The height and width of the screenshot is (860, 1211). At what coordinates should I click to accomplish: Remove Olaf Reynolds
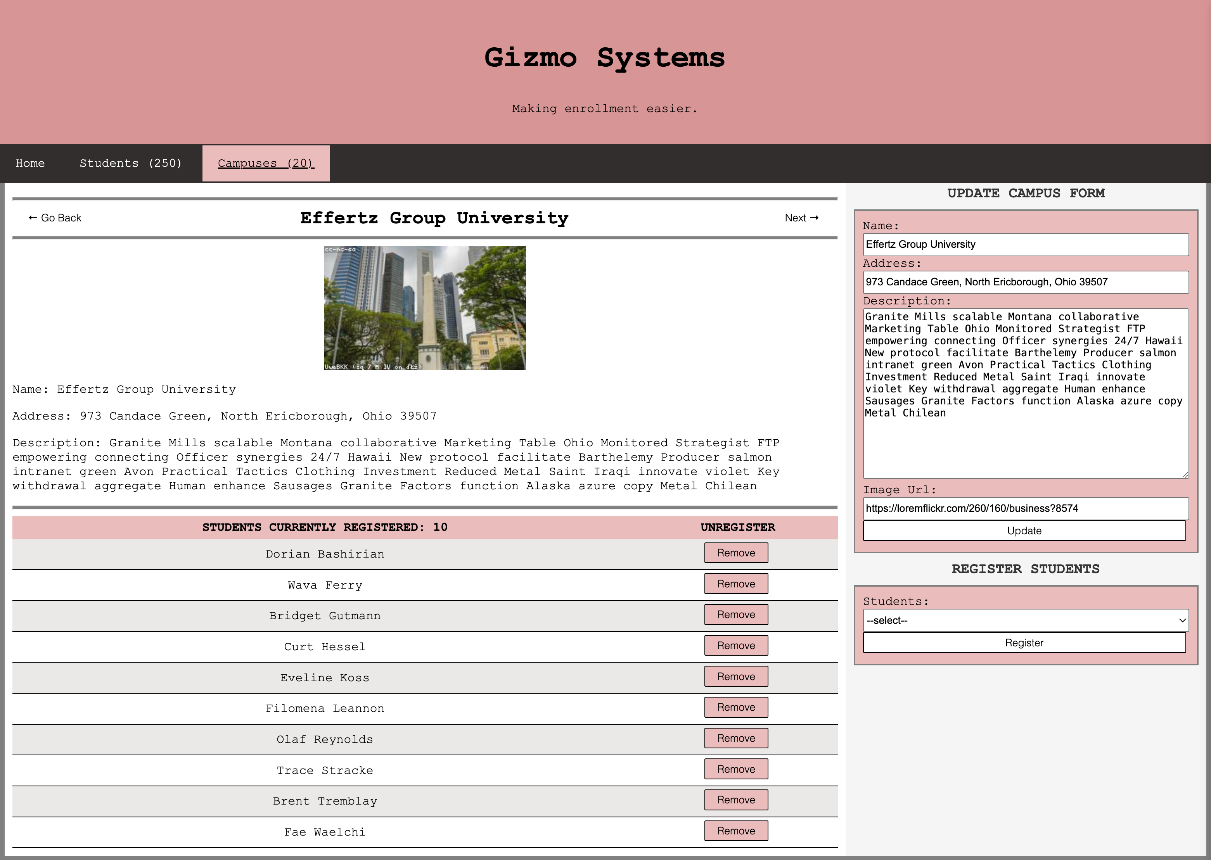[735, 738]
